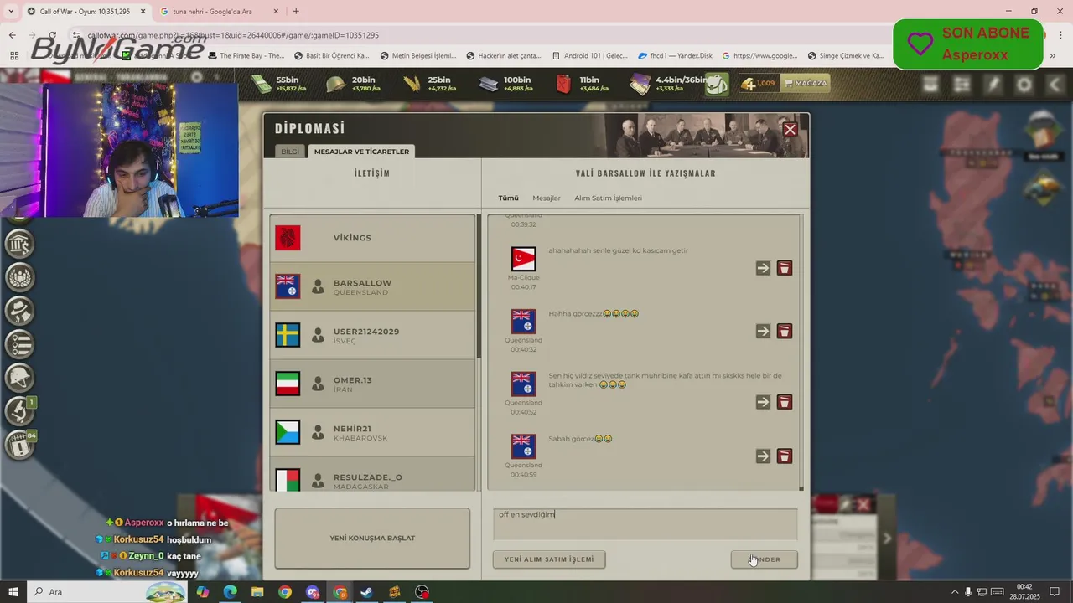Forward the 'Hahha görcezzz' message
Viewport: 1073px width, 603px height.
click(763, 331)
